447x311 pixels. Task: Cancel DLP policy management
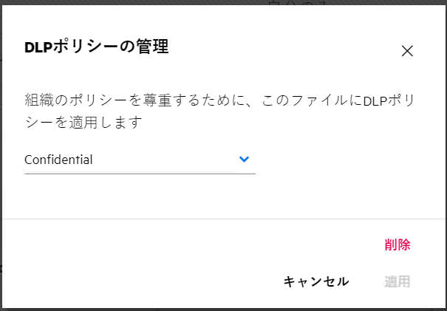point(316,281)
